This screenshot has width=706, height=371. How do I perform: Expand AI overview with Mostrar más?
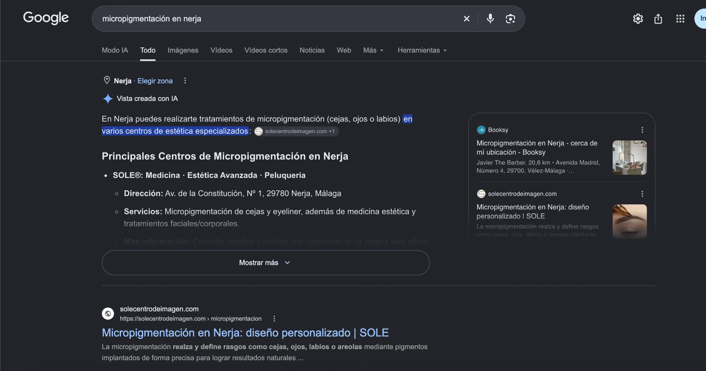pyautogui.click(x=266, y=263)
